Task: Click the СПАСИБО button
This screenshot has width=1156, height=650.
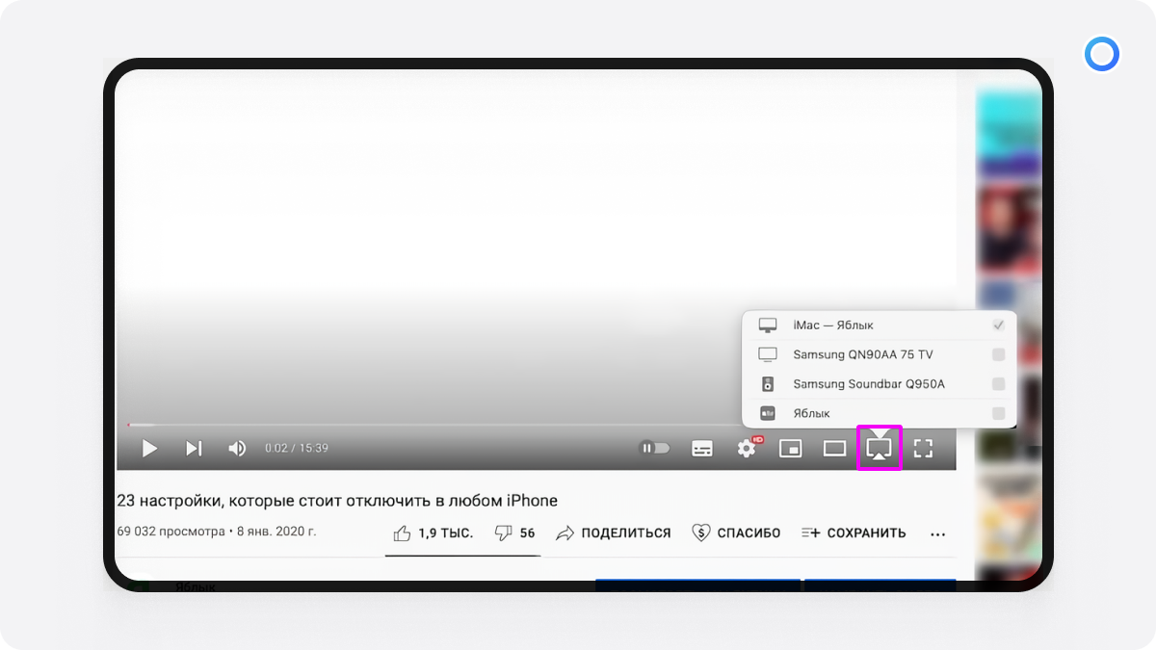Action: (x=736, y=533)
